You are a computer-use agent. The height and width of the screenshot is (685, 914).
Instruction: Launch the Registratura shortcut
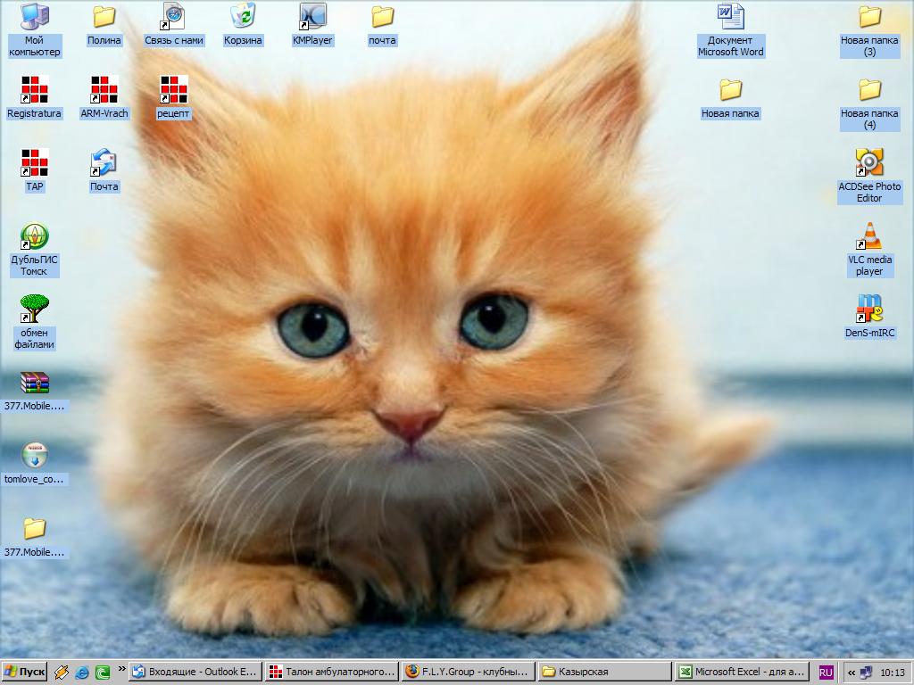(x=34, y=98)
